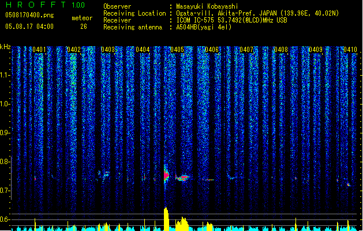The height and width of the screenshot is (231, 363).
Task: Click the 'Receiver' field label
Action: [117, 20]
